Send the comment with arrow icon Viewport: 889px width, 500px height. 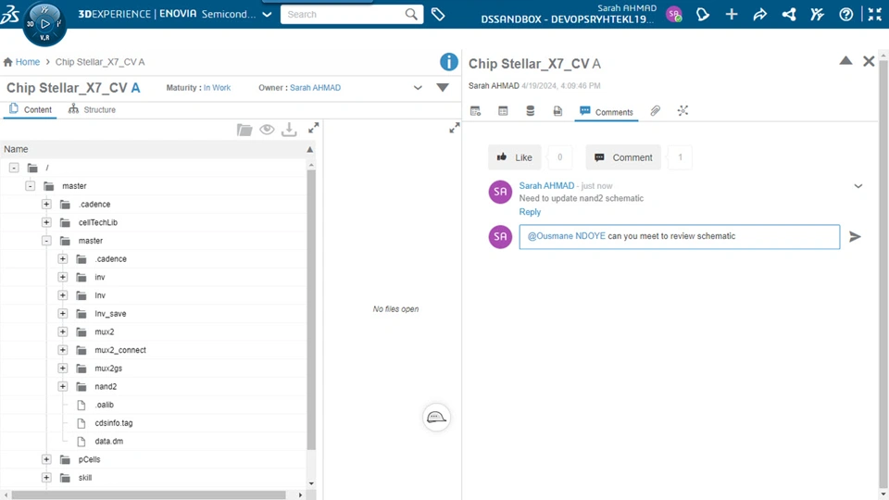(855, 236)
